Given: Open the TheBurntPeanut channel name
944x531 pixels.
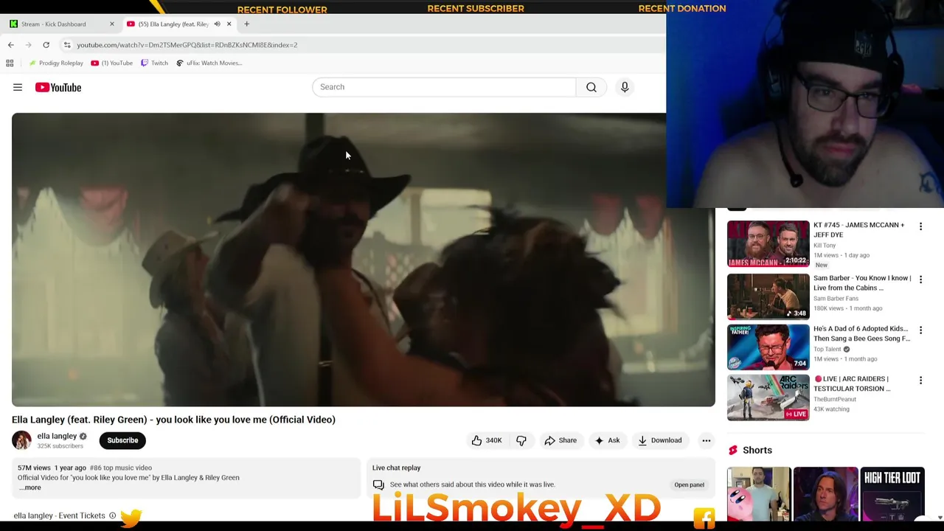Looking at the screenshot, I should click(835, 399).
